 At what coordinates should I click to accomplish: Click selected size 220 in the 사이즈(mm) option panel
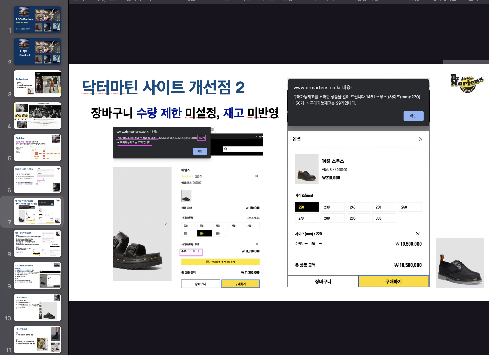pyautogui.click(x=307, y=207)
